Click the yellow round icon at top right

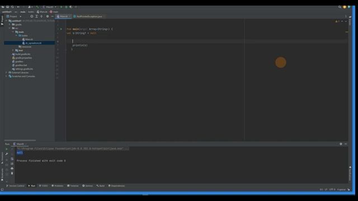[x=345, y=7]
